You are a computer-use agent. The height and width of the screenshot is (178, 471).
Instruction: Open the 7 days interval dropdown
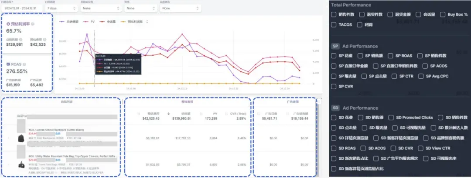(61, 8)
